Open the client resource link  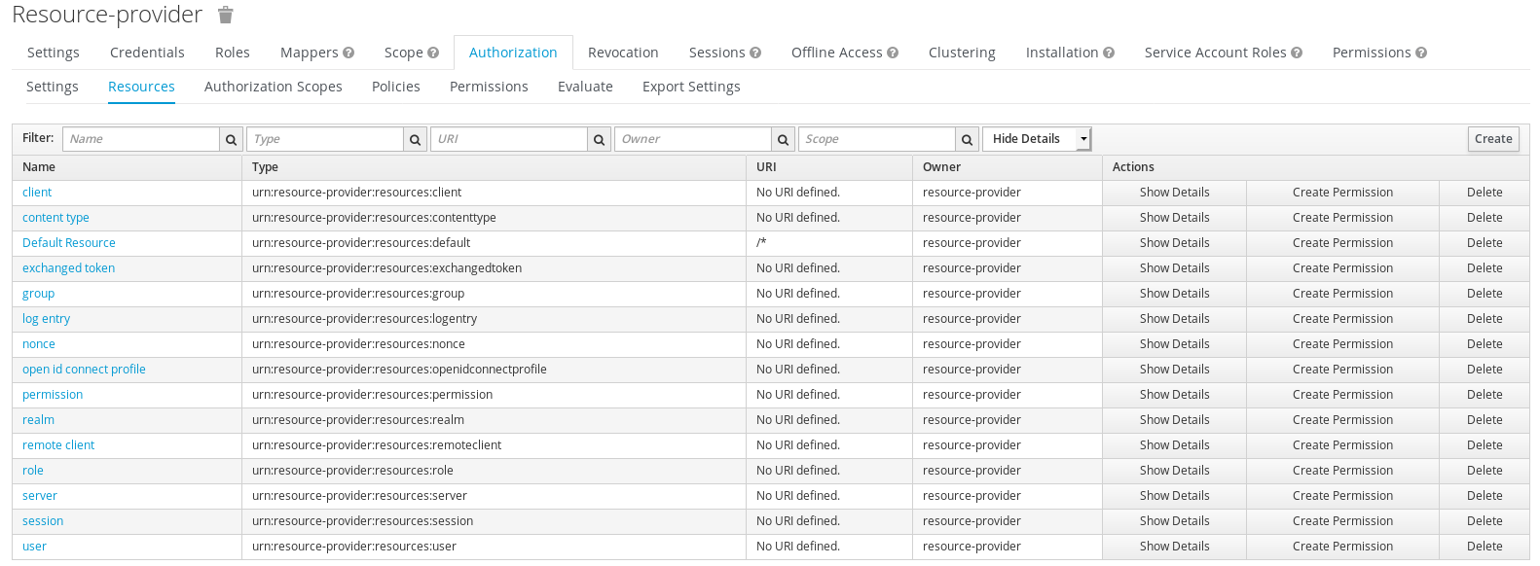tap(37, 193)
